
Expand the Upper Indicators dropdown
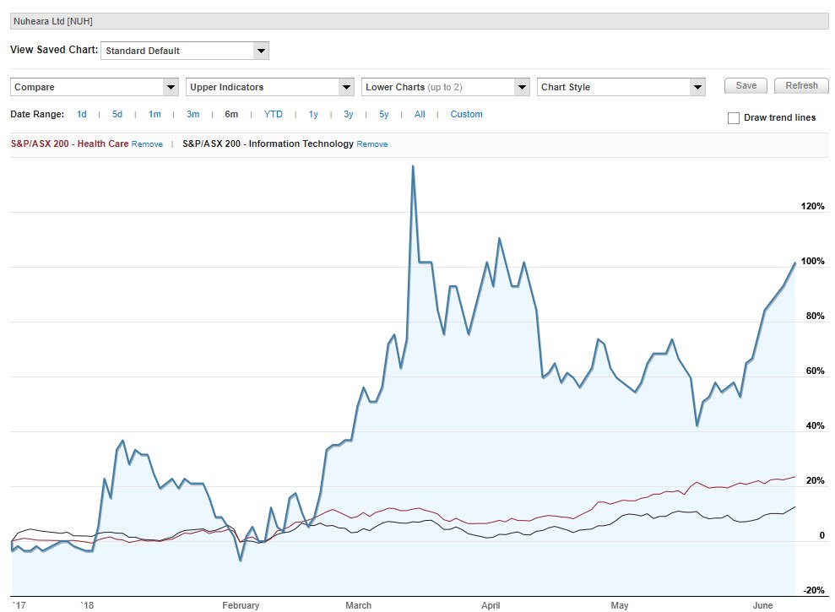pyautogui.click(x=270, y=87)
